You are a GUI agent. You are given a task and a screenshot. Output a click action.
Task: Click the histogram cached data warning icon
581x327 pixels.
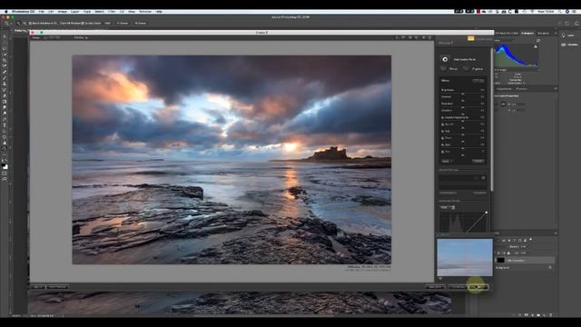pos(536,46)
